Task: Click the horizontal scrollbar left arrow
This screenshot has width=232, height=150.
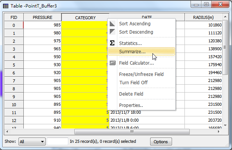Action: click(7, 131)
